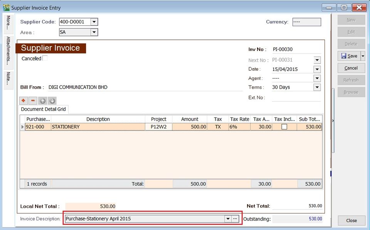Image resolution: width=370 pixels, height=230 pixels.
Task: Click the Close button
Action: coord(351,220)
